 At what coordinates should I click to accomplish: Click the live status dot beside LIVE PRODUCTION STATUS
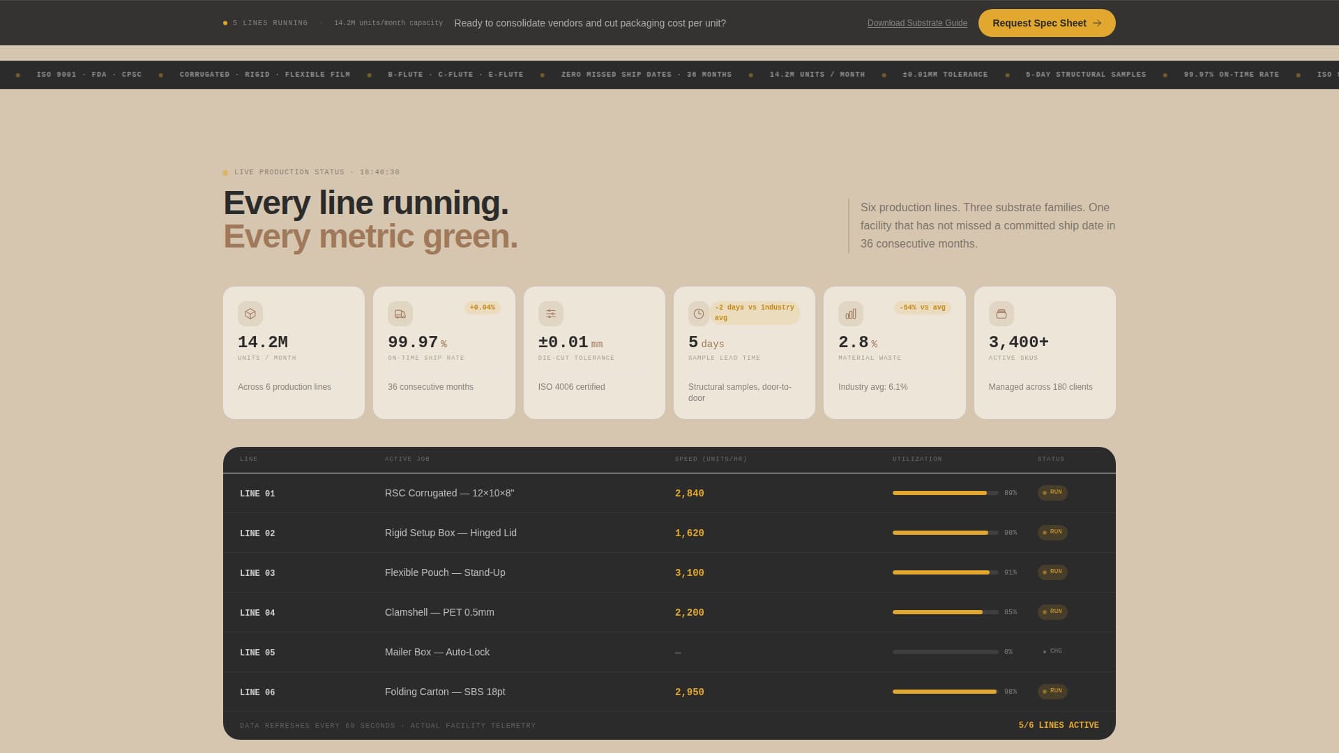click(225, 172)
